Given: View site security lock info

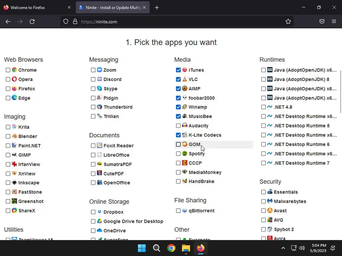Looking at the screenshot, I should tap(75, 22).
